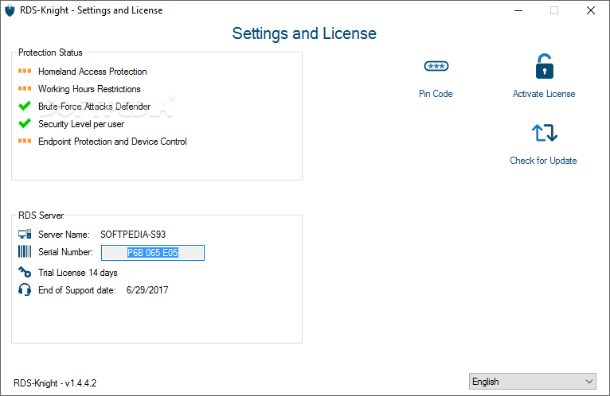
Task: Open the Pin Code icon
Action: point(436,66)
